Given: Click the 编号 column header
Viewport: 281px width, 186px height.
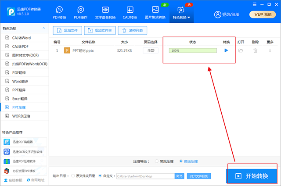Looking at the screenshot, I should click(x=57, y=42).
